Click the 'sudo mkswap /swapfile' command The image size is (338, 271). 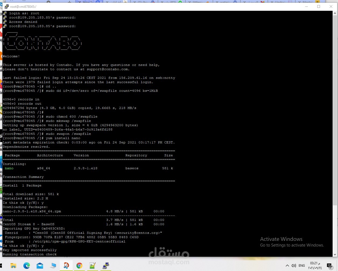(x=68, y=121)
